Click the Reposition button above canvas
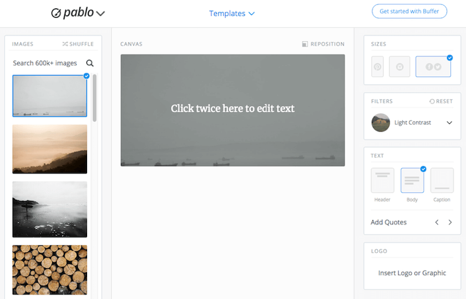The width and height of the screenshot is (466, 299). 323,44
